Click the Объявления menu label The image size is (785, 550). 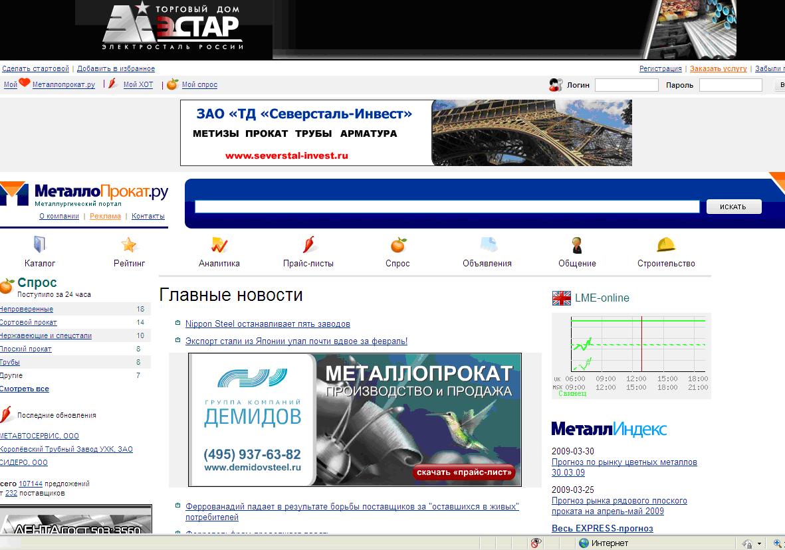click(x=487, y=263)
